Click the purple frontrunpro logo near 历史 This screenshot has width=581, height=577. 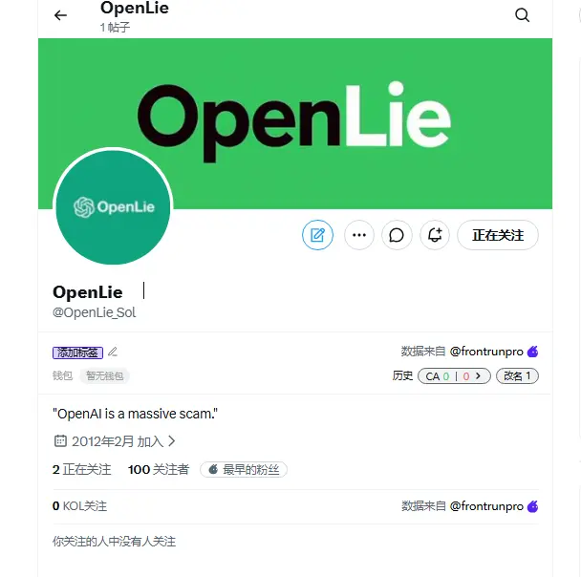click(x=533, y=352)
